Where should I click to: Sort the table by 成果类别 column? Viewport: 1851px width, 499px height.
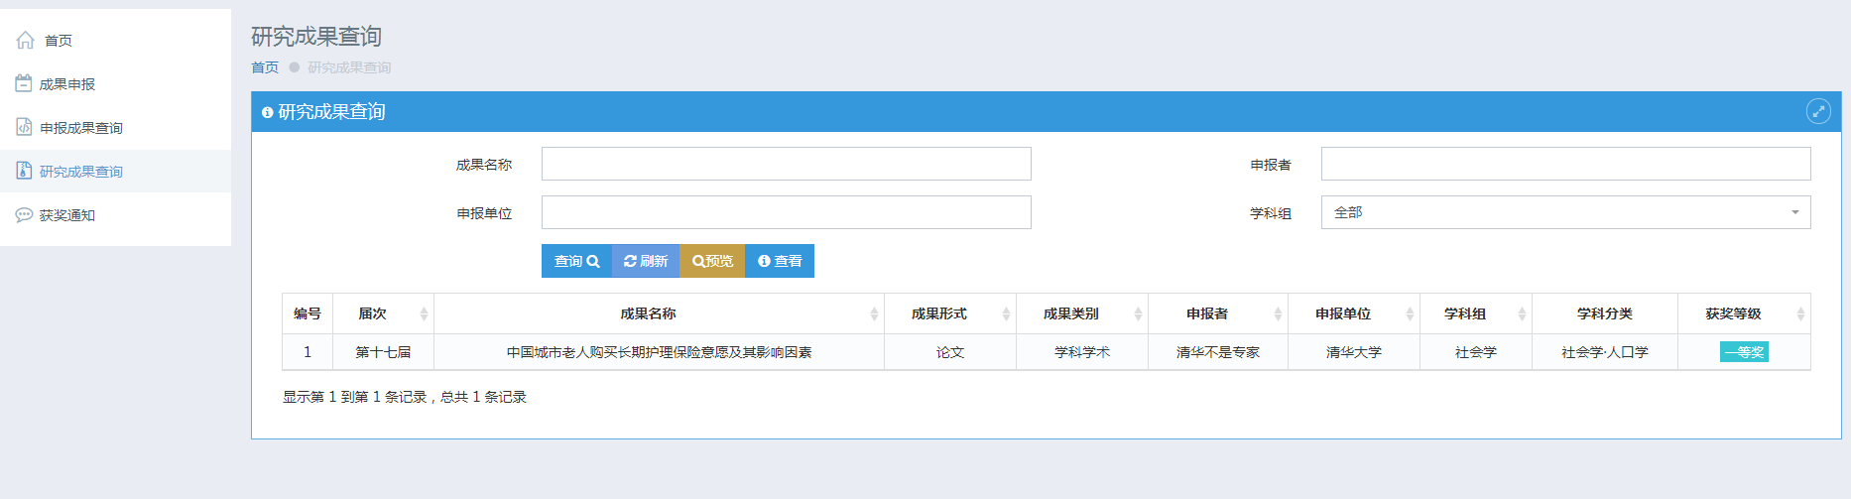click(1081, 313)
